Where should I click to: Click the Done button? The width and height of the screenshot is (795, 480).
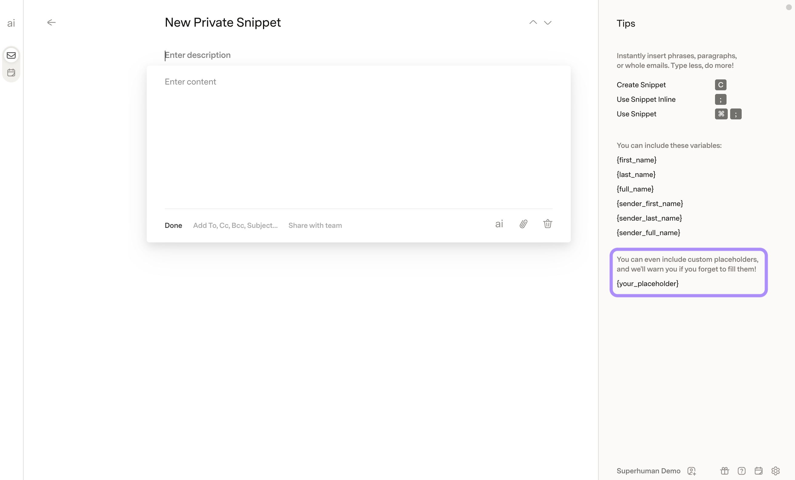click(x=173, y=225)
